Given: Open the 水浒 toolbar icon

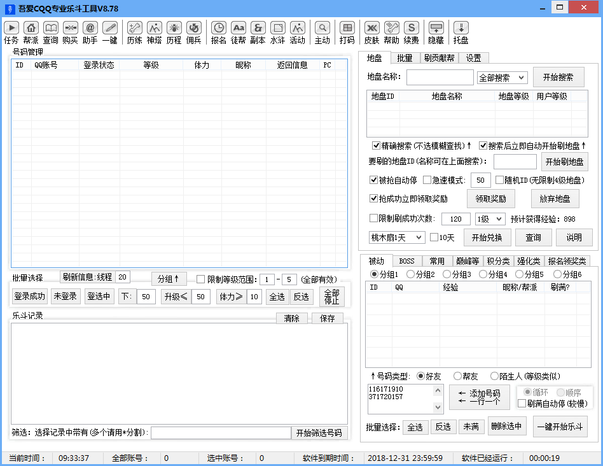Looking at the screenshot, I should tap(278, 32).
